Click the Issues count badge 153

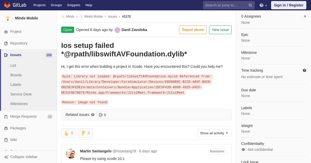pyautogui.click(x=49, y=55)
